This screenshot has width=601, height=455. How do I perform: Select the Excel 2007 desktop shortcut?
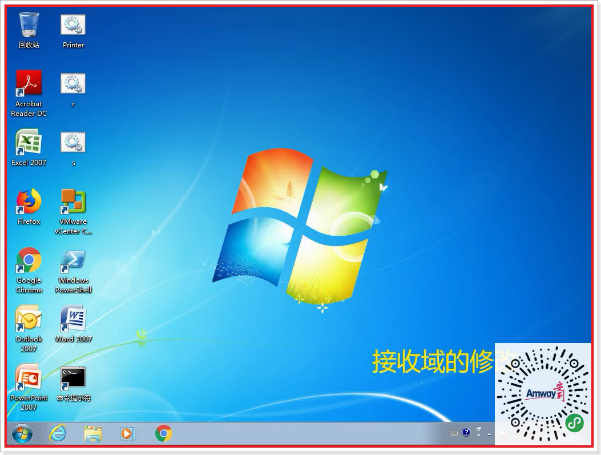coord(29,148)
